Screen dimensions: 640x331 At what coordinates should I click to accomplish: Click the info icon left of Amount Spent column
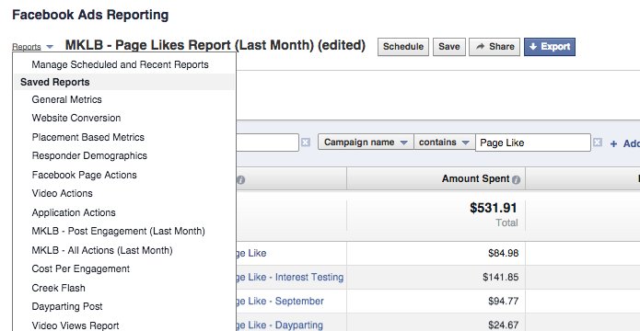(241, 180)
